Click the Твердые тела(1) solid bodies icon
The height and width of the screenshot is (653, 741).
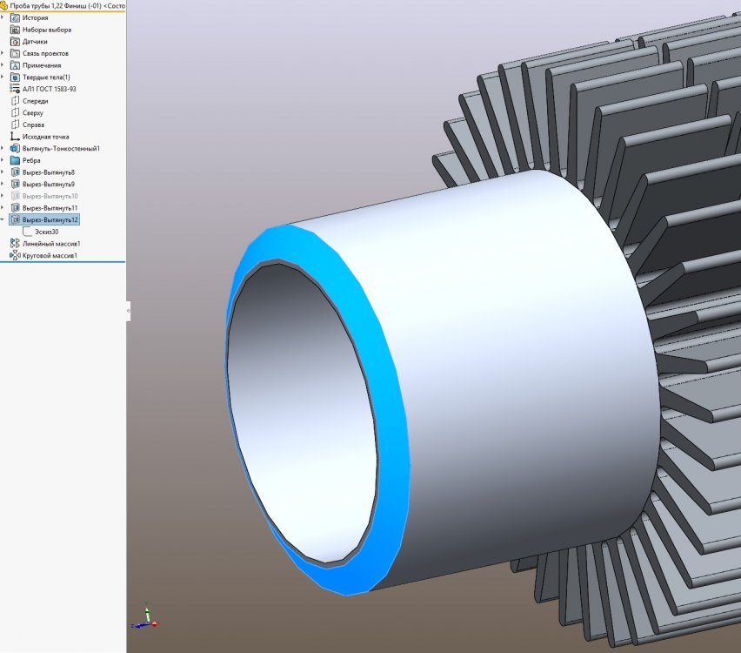(x=15, y=77)
